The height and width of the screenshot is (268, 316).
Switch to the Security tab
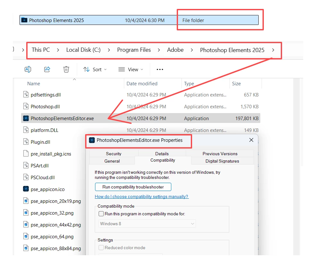[114, 154]
